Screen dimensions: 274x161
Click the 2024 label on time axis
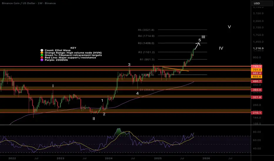pyautogui.click(x=109, y=158)
